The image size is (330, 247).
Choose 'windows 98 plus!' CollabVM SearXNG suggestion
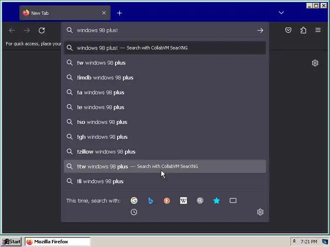coord(165,48)
